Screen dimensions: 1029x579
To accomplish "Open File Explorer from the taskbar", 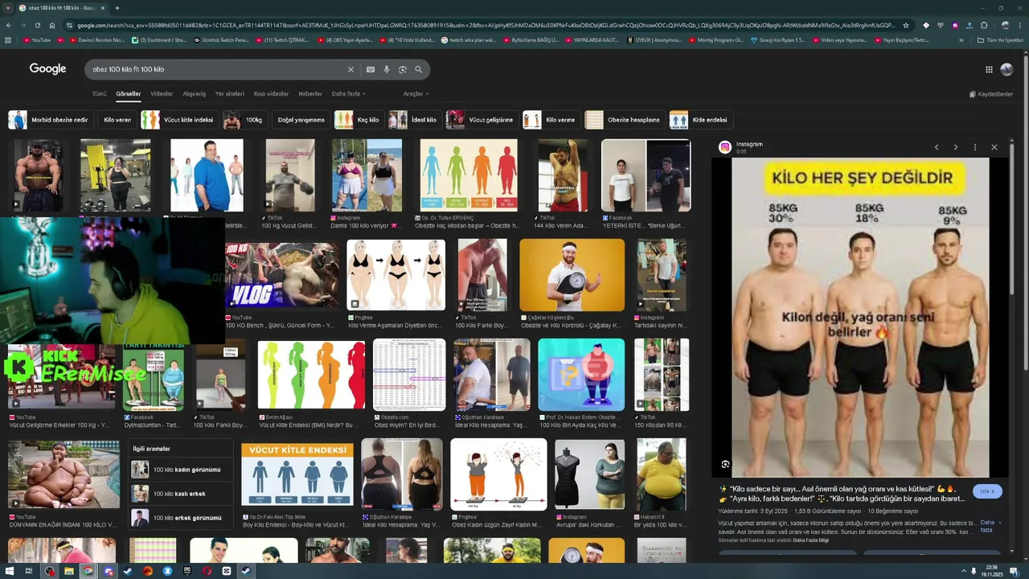I will click(69, 571).
